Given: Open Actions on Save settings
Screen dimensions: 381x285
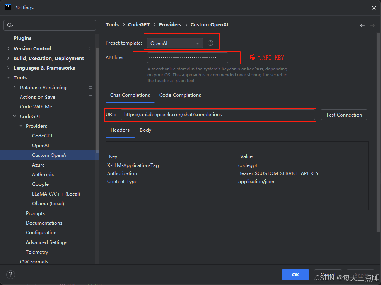Looking at the screenshot, I should [x=38, y=97].
